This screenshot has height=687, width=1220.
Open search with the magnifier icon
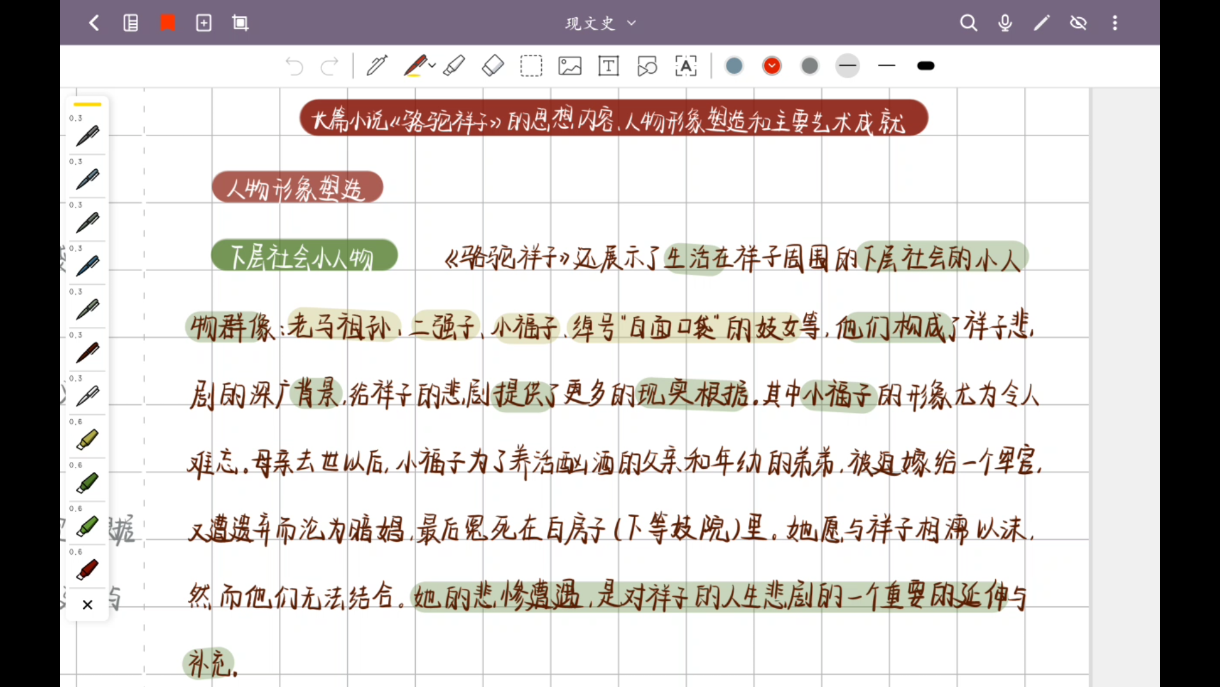coord(968,24)
